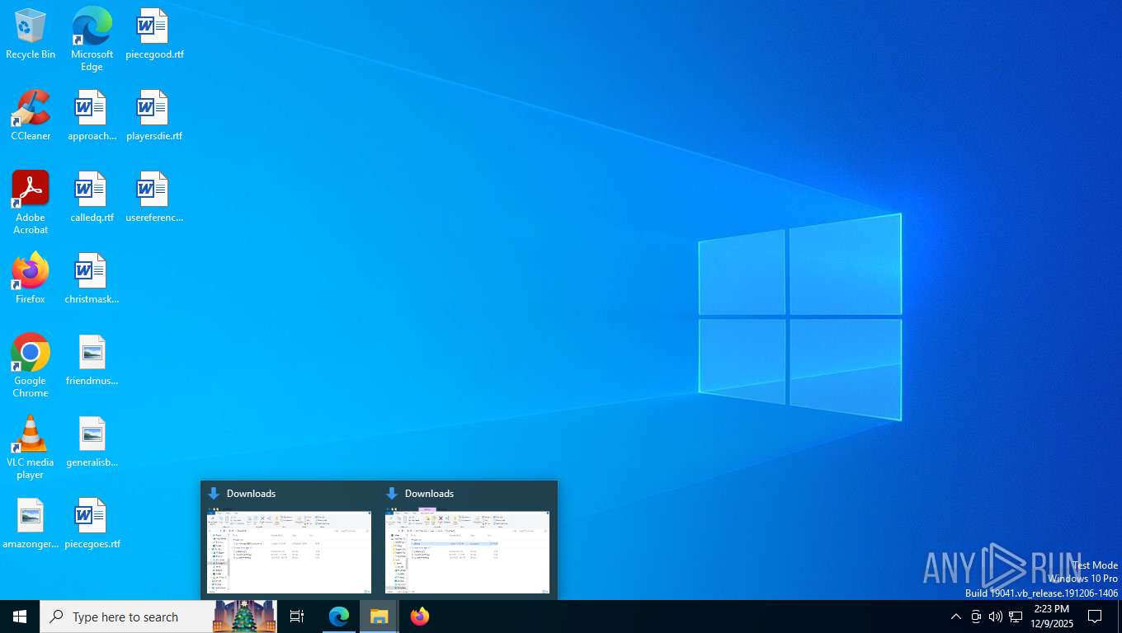Select the piecegoes.rtf document icon

tap(92, 524)
